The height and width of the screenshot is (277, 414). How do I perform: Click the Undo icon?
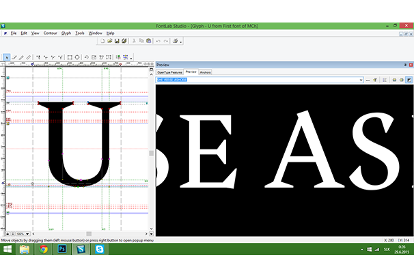click(x=158, y=41)
